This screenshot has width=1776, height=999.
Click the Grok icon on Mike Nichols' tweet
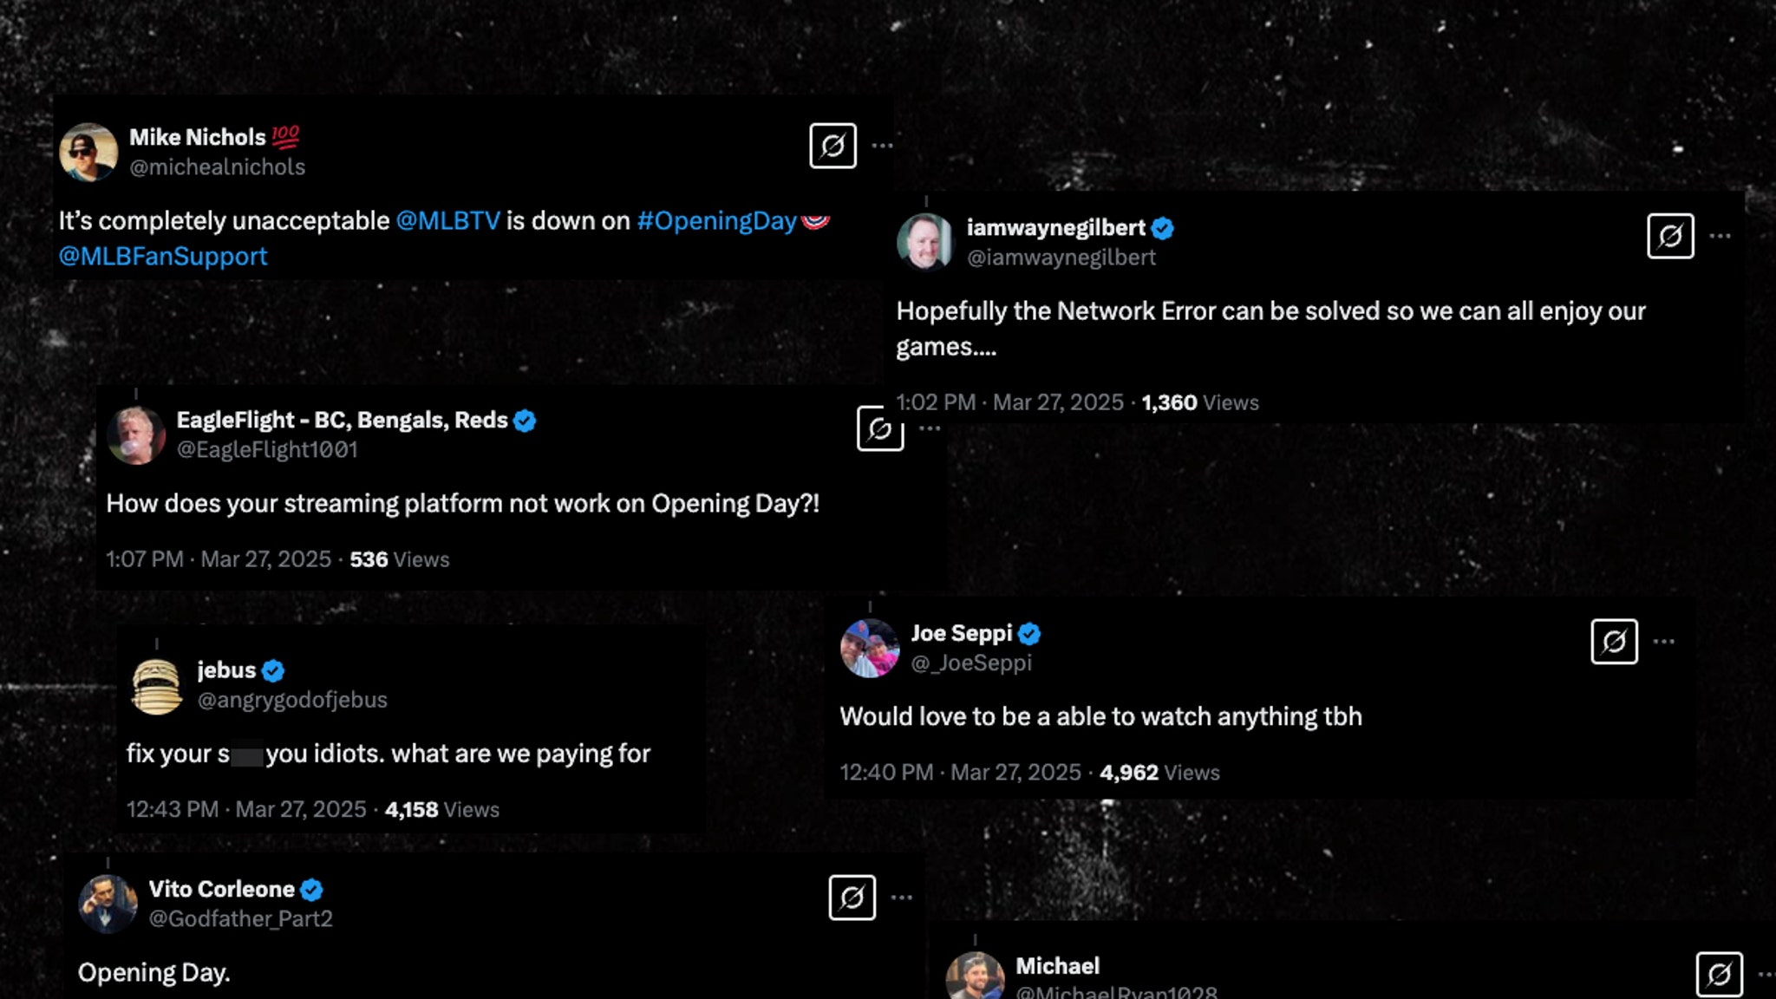tap(832, 146)
